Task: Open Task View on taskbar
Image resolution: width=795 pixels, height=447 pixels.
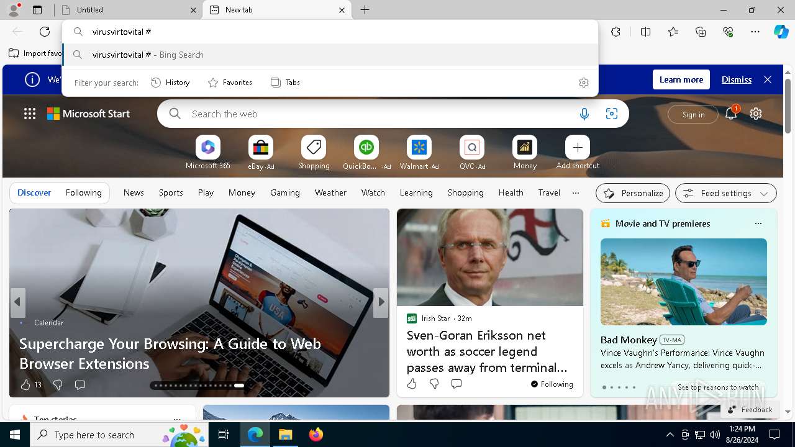Action: (224, 435)
